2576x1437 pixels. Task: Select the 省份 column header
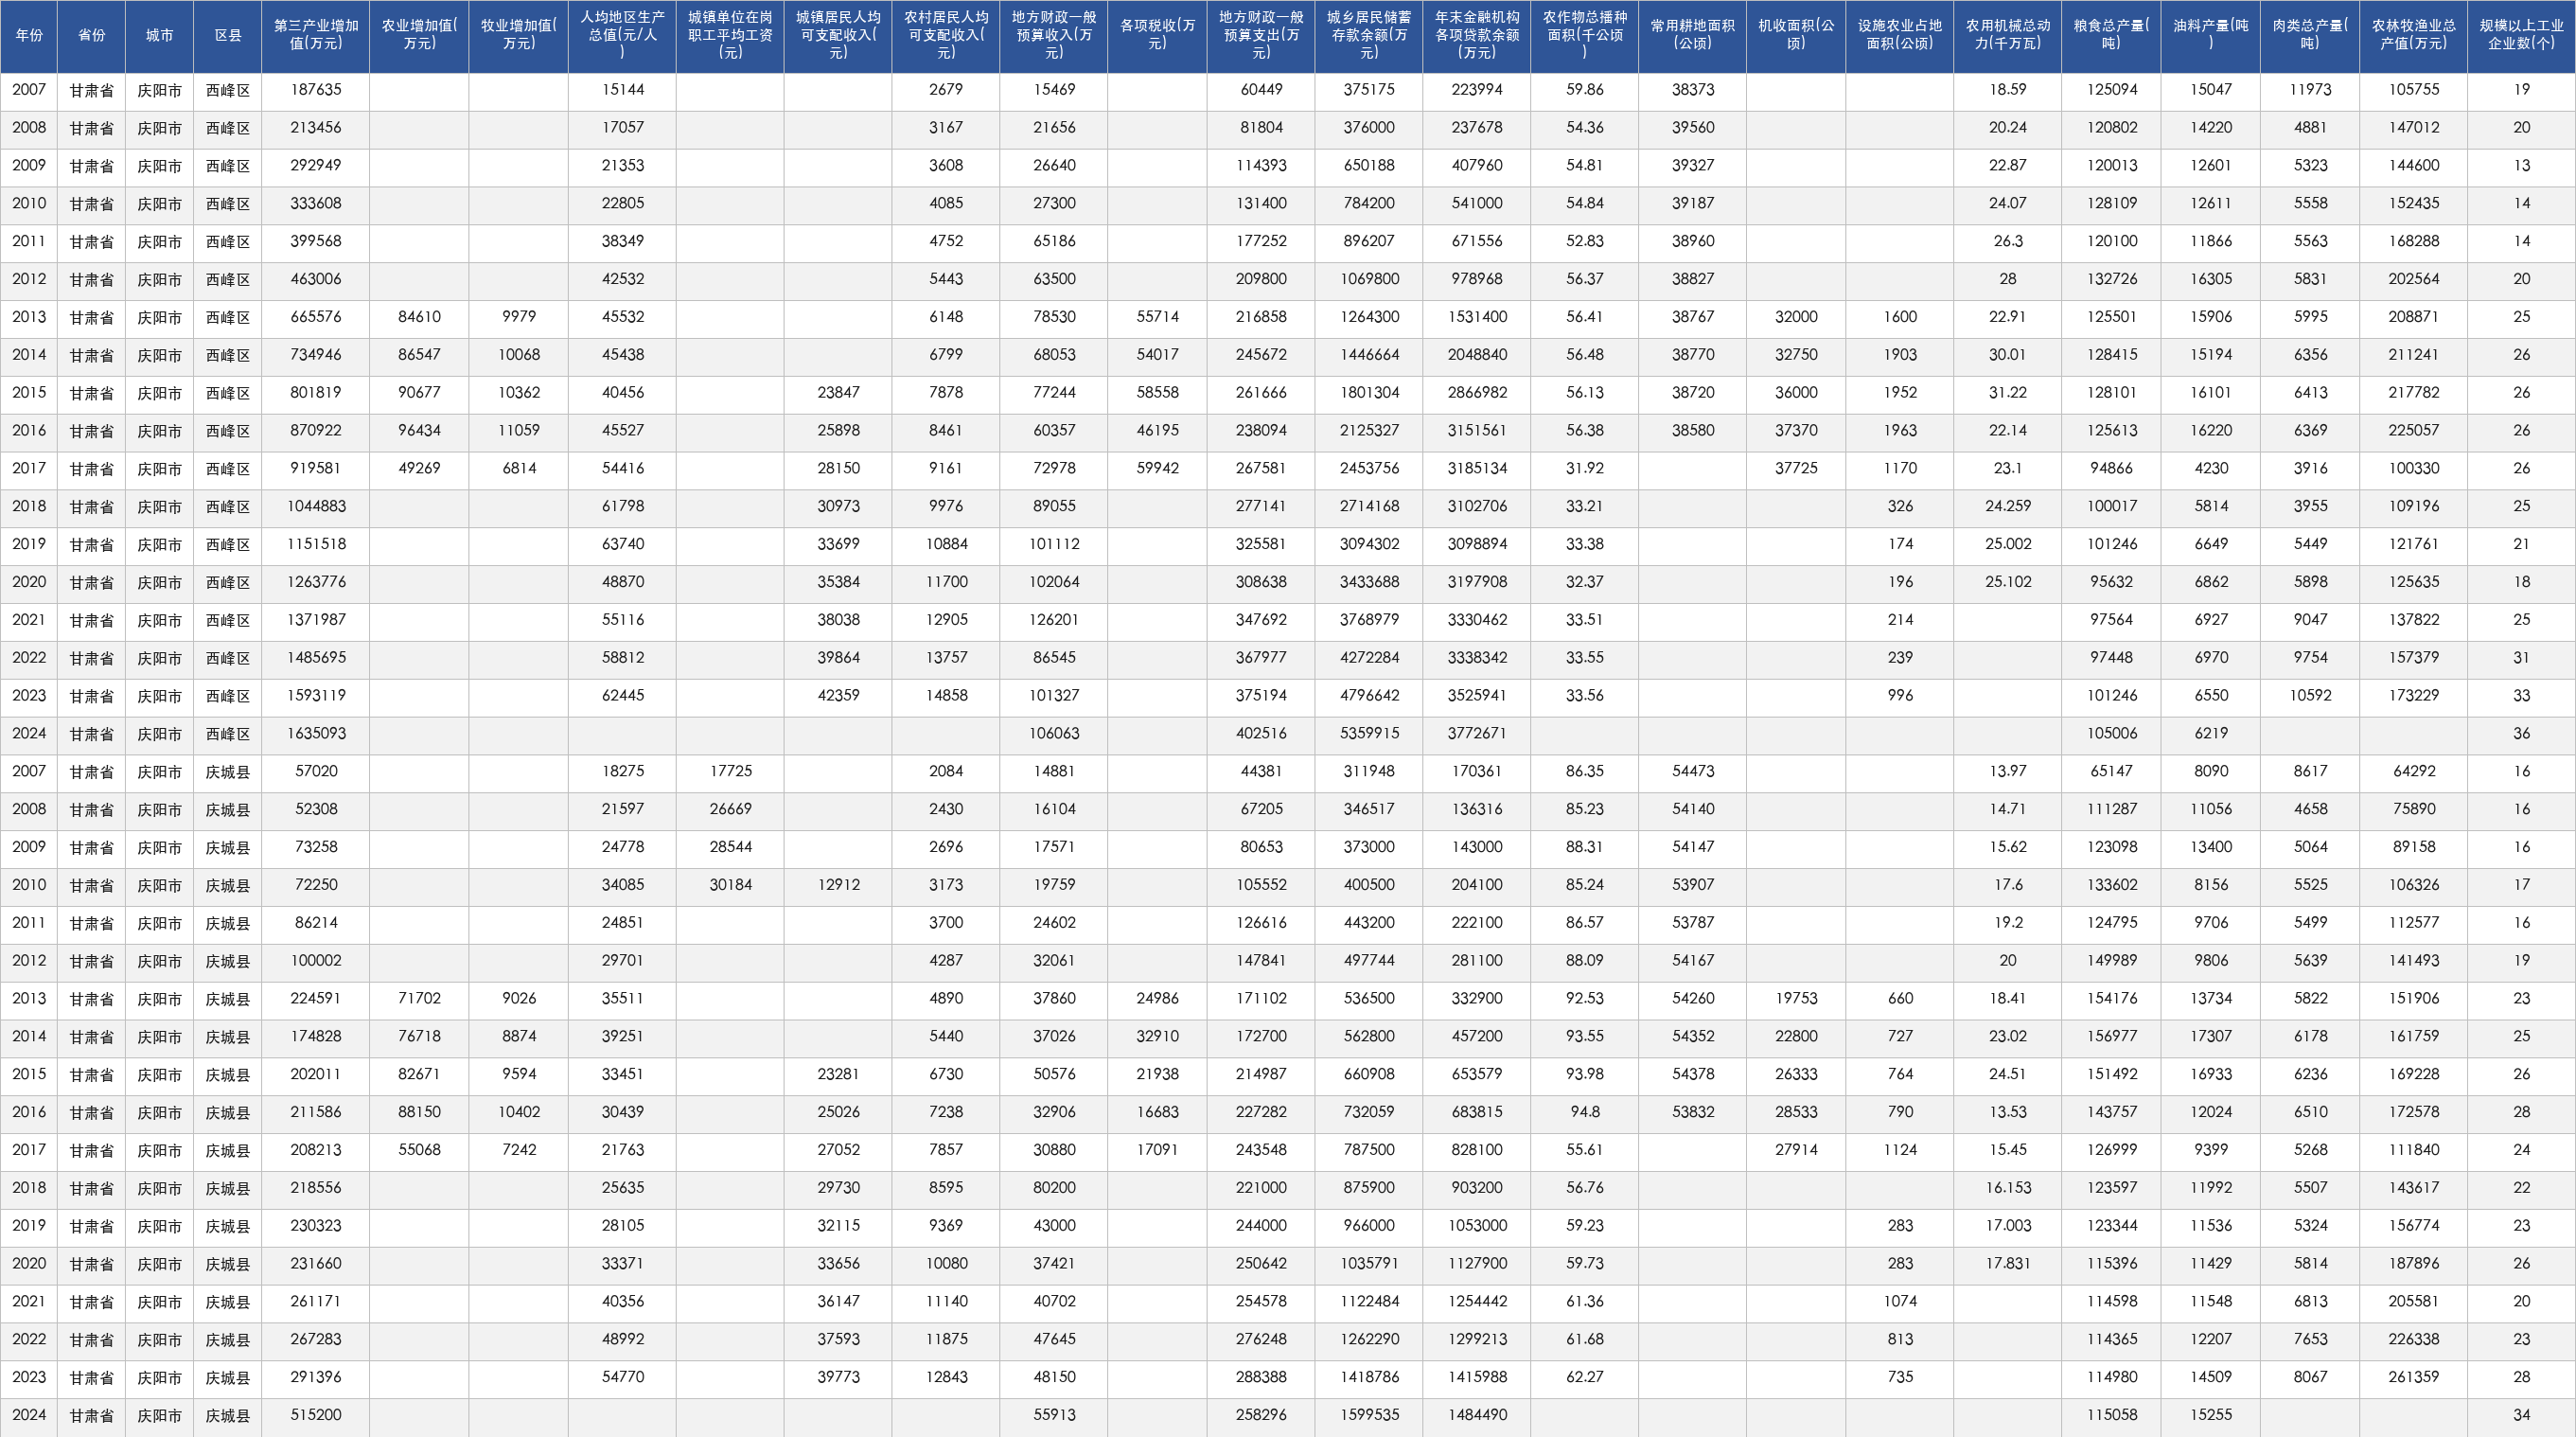pyautogui.click(x=92, y=35)
